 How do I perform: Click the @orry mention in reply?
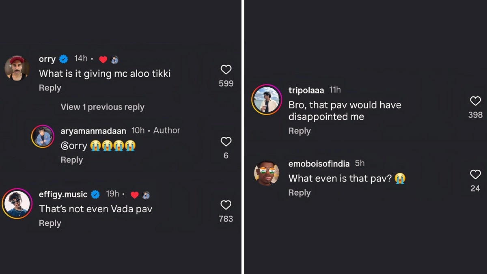pos(74,146)
